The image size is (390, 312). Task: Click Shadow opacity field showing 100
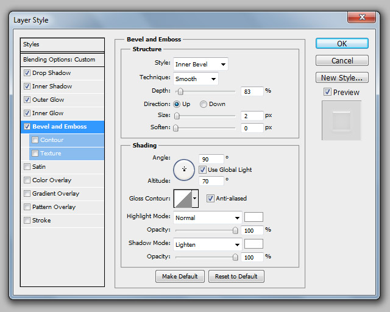click(x=252, y=257)
